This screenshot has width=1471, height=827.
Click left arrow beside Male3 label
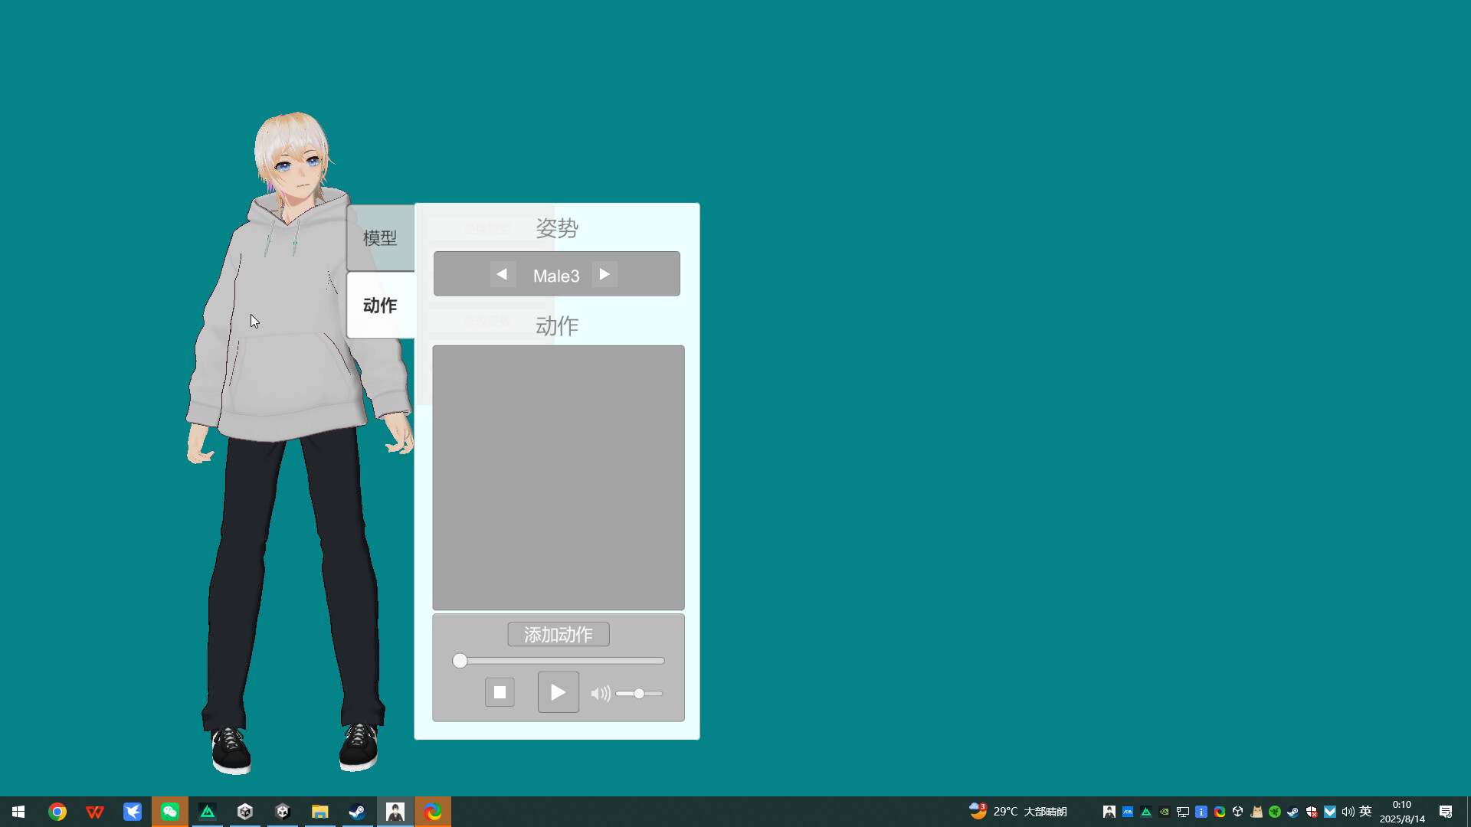503,273
